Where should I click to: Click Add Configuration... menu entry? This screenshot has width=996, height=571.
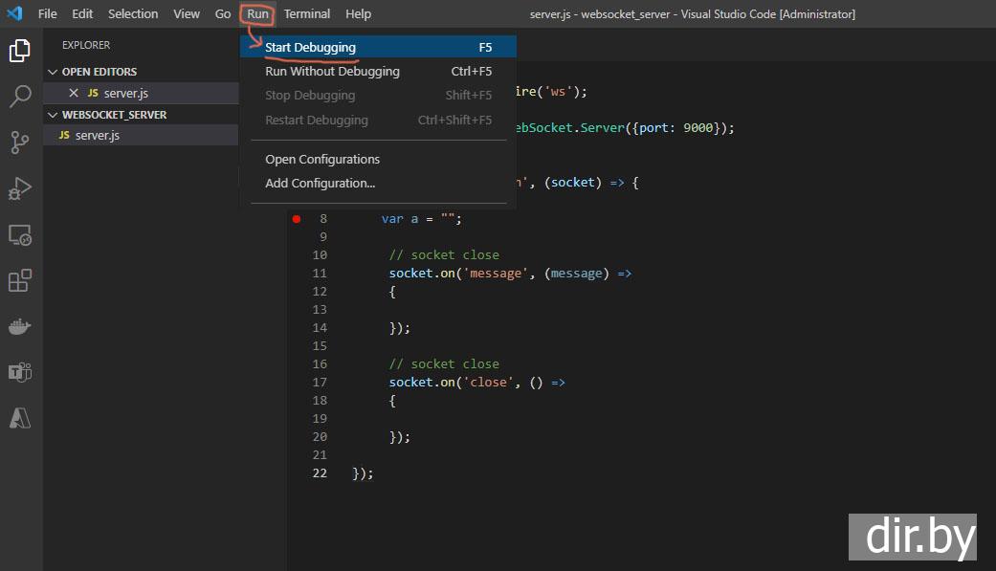pyautogui.click(x=320, y=184)
